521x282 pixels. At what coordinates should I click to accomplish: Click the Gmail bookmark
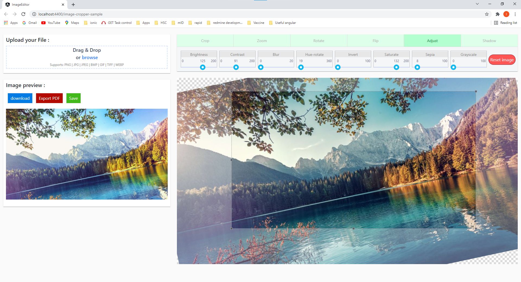pyautogui.click(x=30, y=23)
